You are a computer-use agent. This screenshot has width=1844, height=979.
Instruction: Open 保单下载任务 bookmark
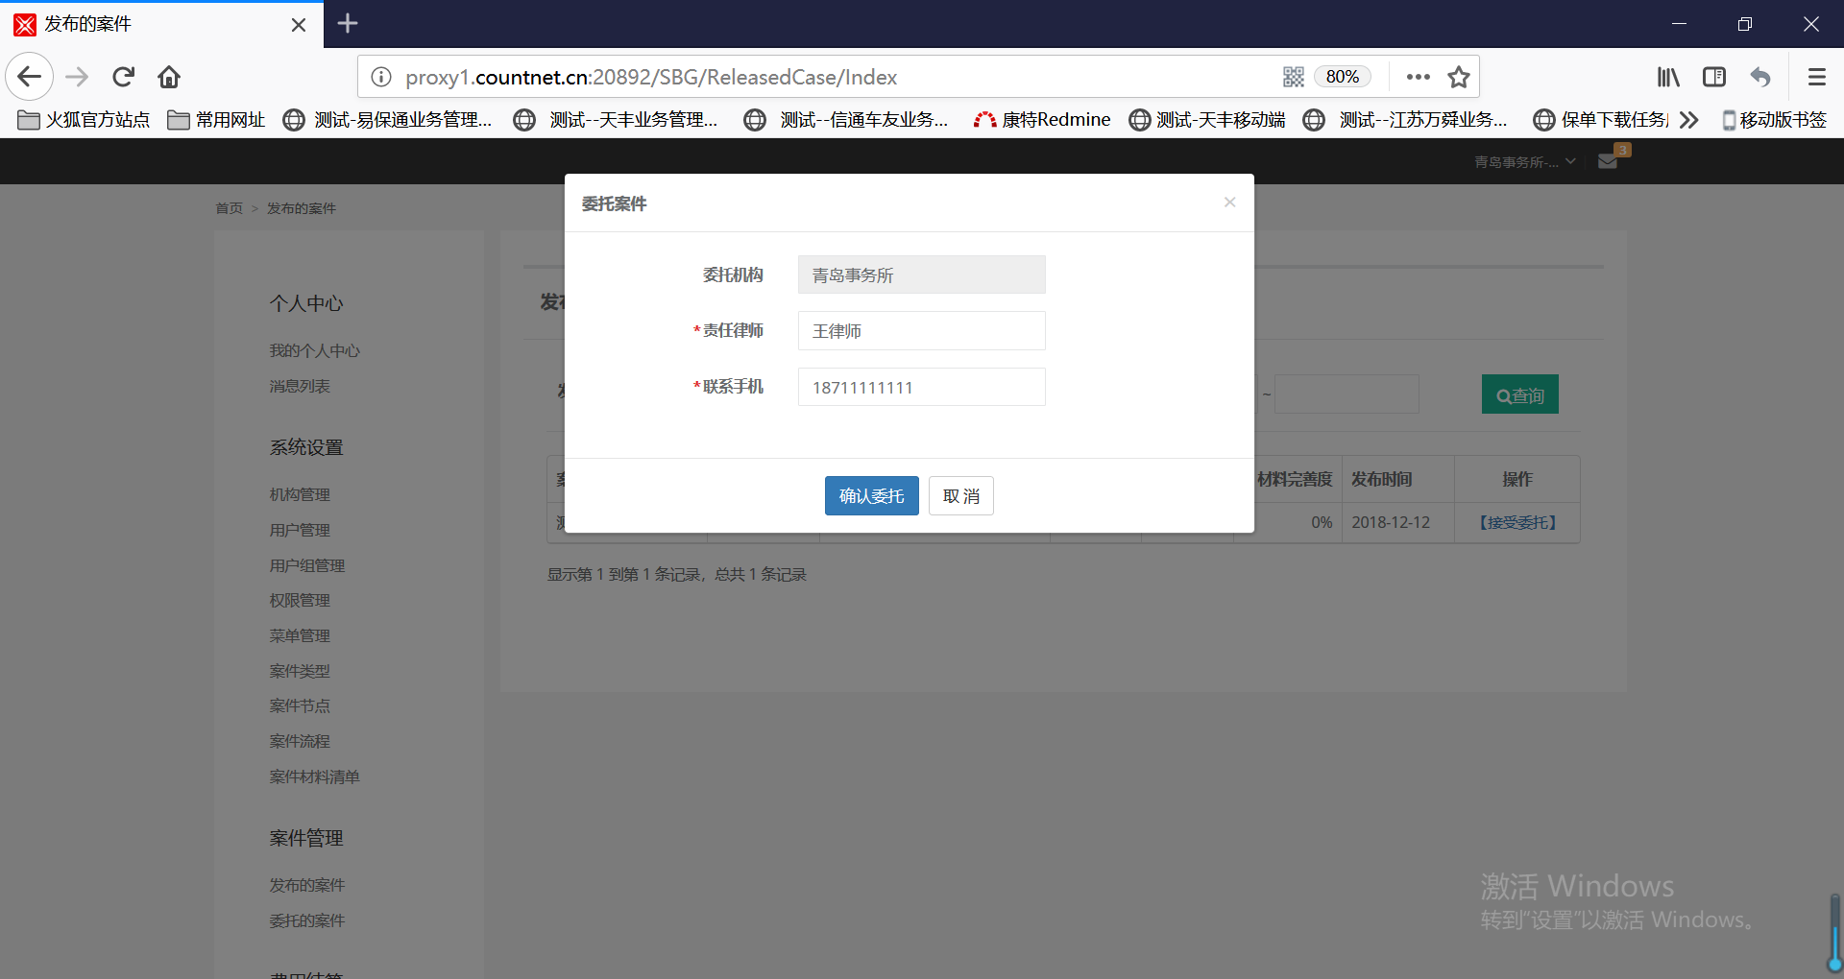click(x=1601, y=120)
